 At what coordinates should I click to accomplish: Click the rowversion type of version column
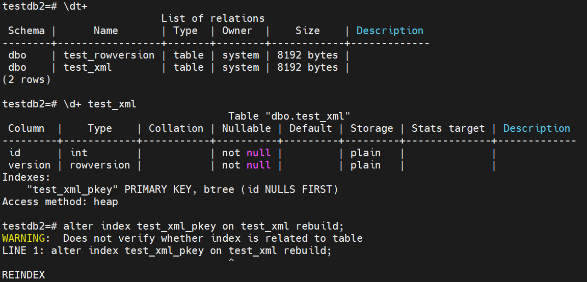click(100, 165)
